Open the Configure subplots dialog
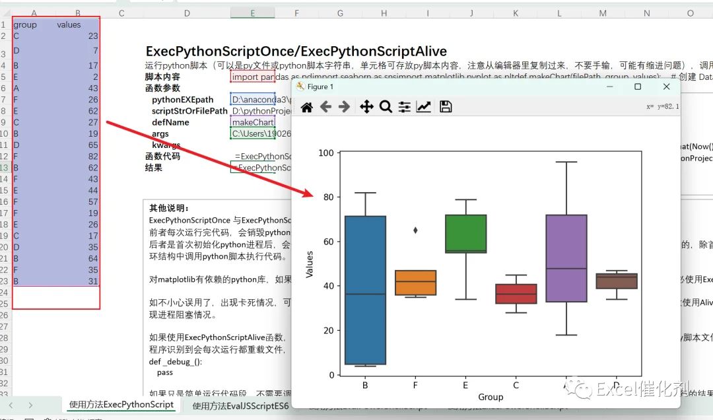Image resolution: width=713 pixels, height=420 pixels. (404, 107)
